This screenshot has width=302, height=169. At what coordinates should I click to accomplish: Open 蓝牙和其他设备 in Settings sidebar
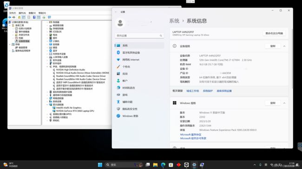[139, 53]
